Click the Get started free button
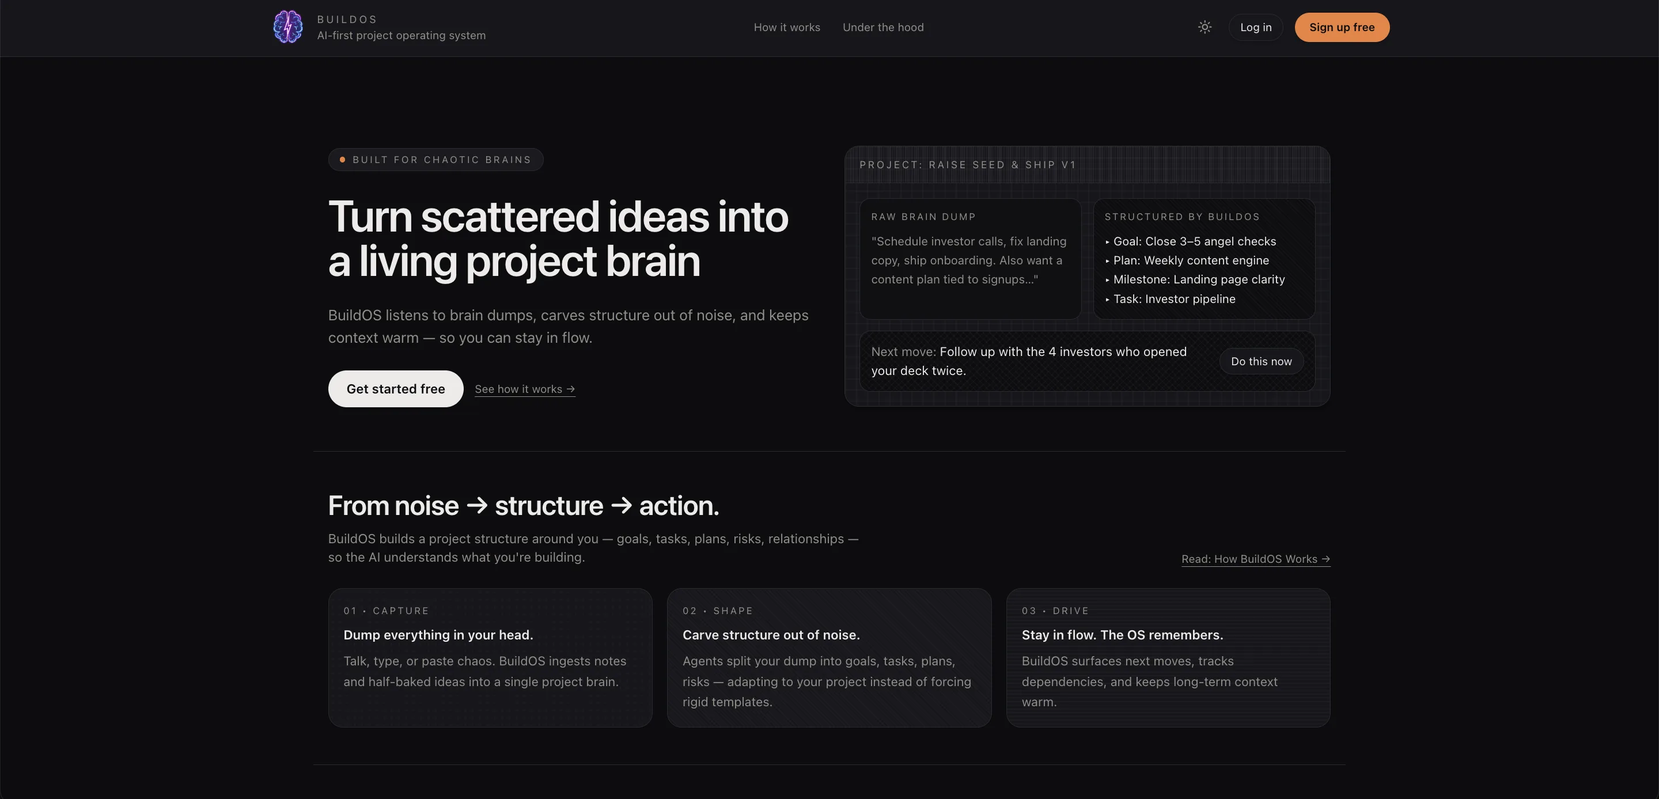 (x=395, y=389)
